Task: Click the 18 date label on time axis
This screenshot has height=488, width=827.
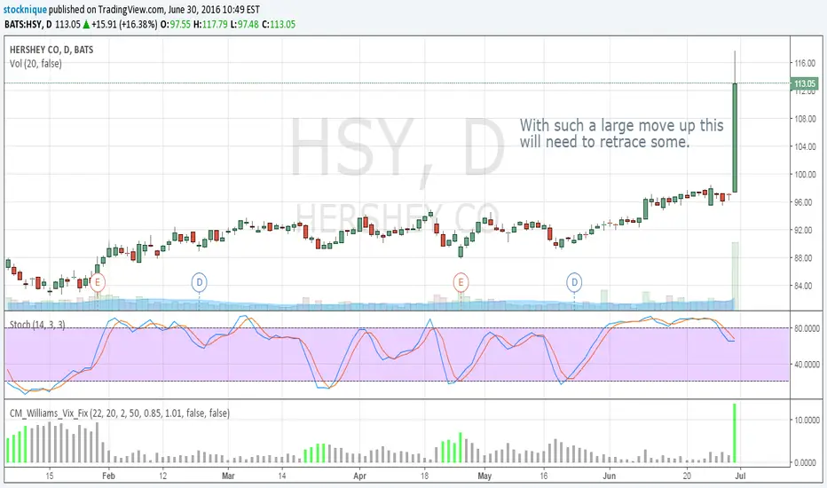Action: [424, 476]
